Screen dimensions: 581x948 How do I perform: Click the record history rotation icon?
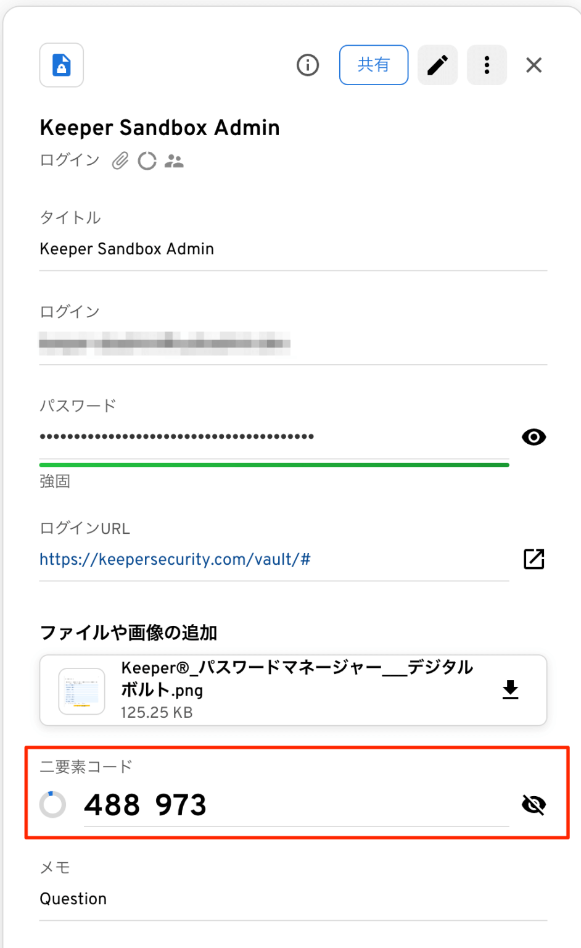147,160
